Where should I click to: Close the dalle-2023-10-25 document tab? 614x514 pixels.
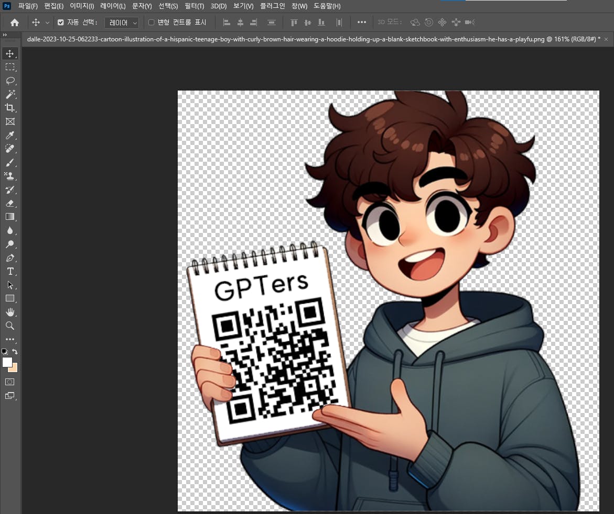[x=606, y=39]
